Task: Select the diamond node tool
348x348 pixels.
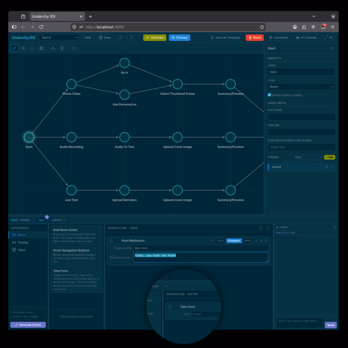Action: pos(32,48)
